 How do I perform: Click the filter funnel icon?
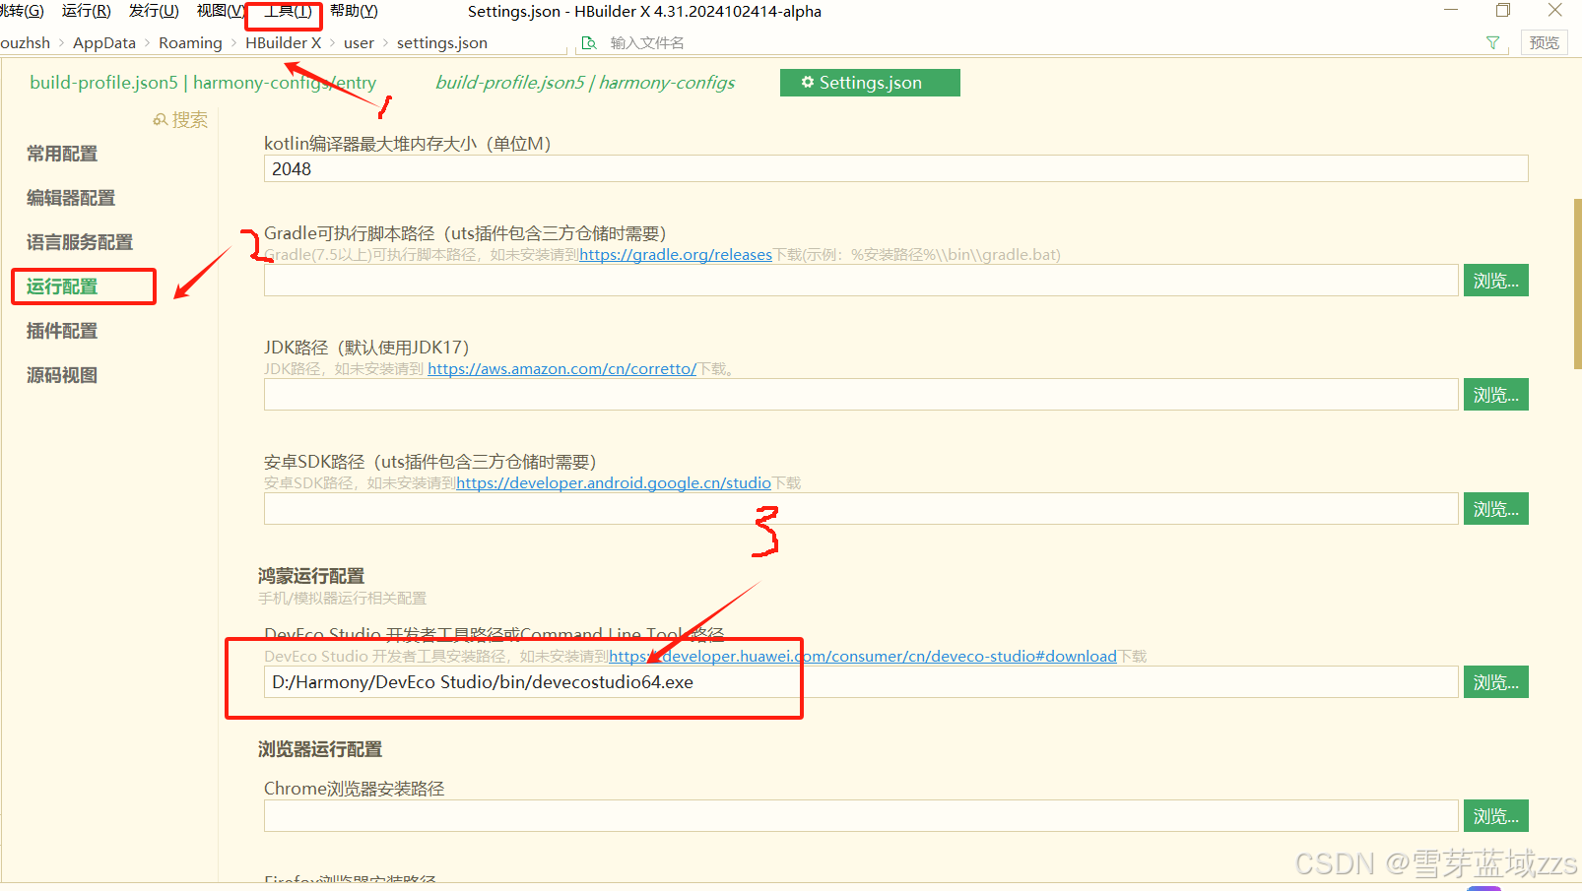tap(1492, 42)
